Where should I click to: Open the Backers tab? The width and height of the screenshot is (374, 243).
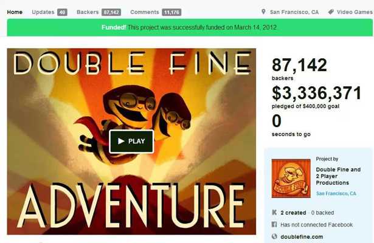[88, 12]
